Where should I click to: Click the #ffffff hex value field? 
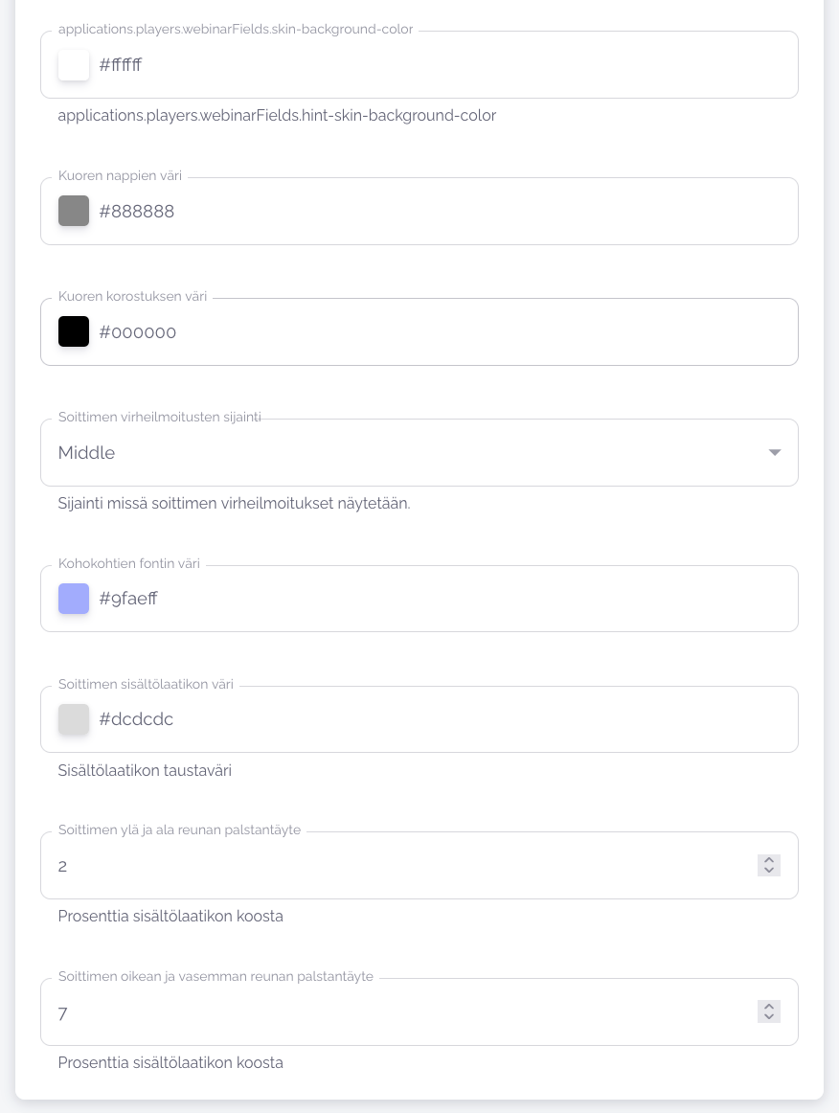383,65
